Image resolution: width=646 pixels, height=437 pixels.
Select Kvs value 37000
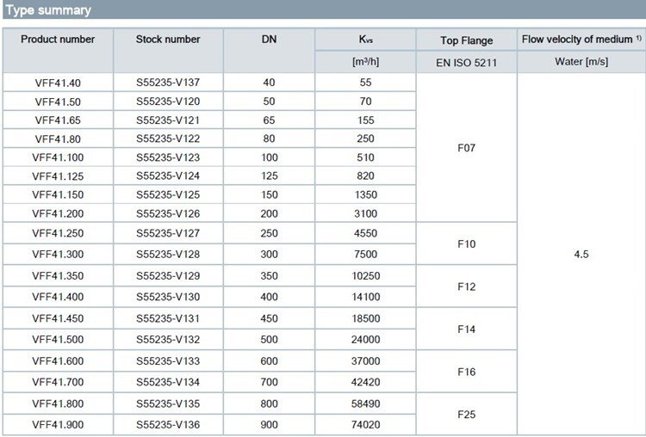365,361
